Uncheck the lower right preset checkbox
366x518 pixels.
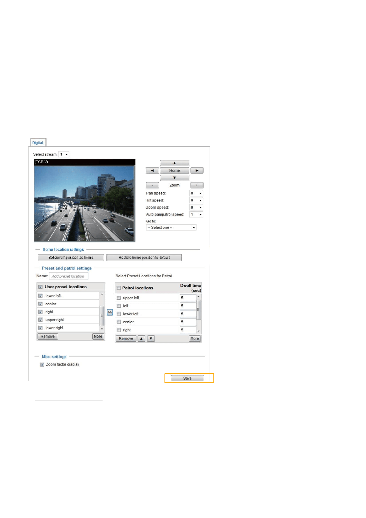(x=40, y=328)
